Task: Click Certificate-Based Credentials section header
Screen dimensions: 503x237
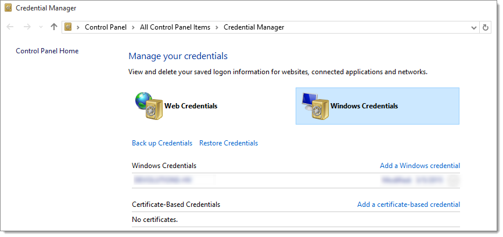Action: [176, 205]
